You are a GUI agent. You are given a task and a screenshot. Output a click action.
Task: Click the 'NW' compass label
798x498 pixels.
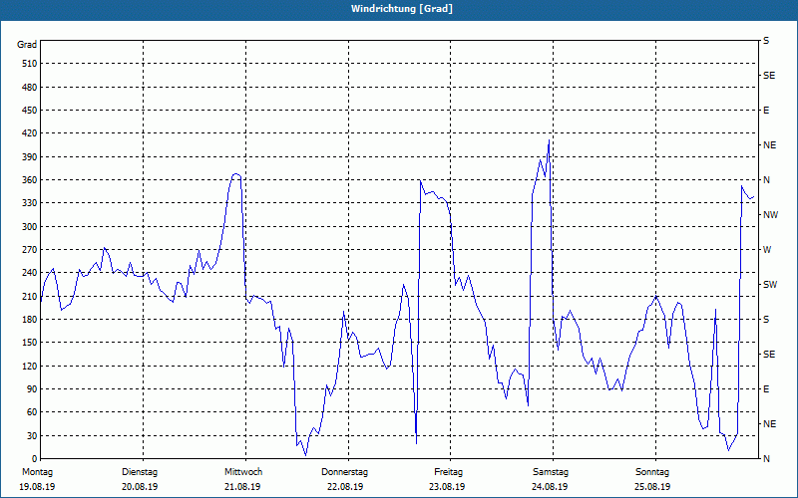[x=770, y=215]
